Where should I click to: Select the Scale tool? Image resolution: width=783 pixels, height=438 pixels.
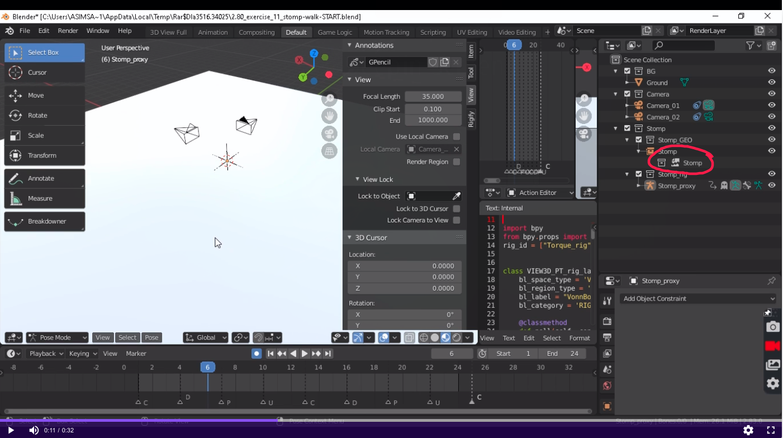[x=45, y=136]
